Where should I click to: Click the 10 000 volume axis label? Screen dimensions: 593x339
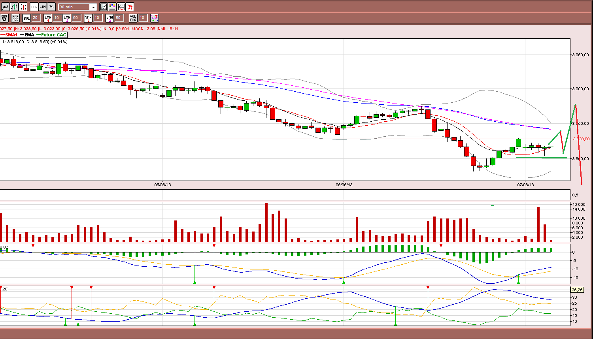pos(580,218)
